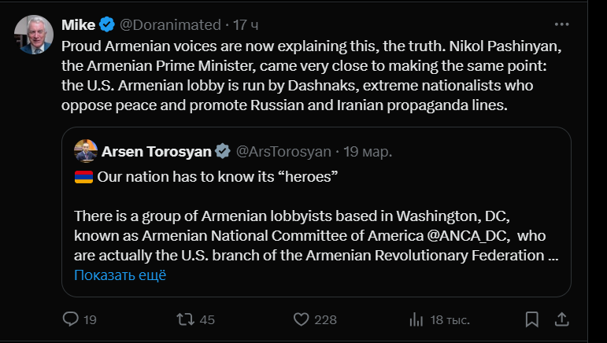
Task: Click the reply comment icon
Action: (71, 319)
